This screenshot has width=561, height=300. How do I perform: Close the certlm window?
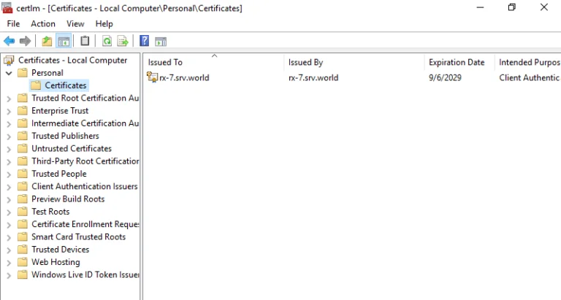[544, 7]
